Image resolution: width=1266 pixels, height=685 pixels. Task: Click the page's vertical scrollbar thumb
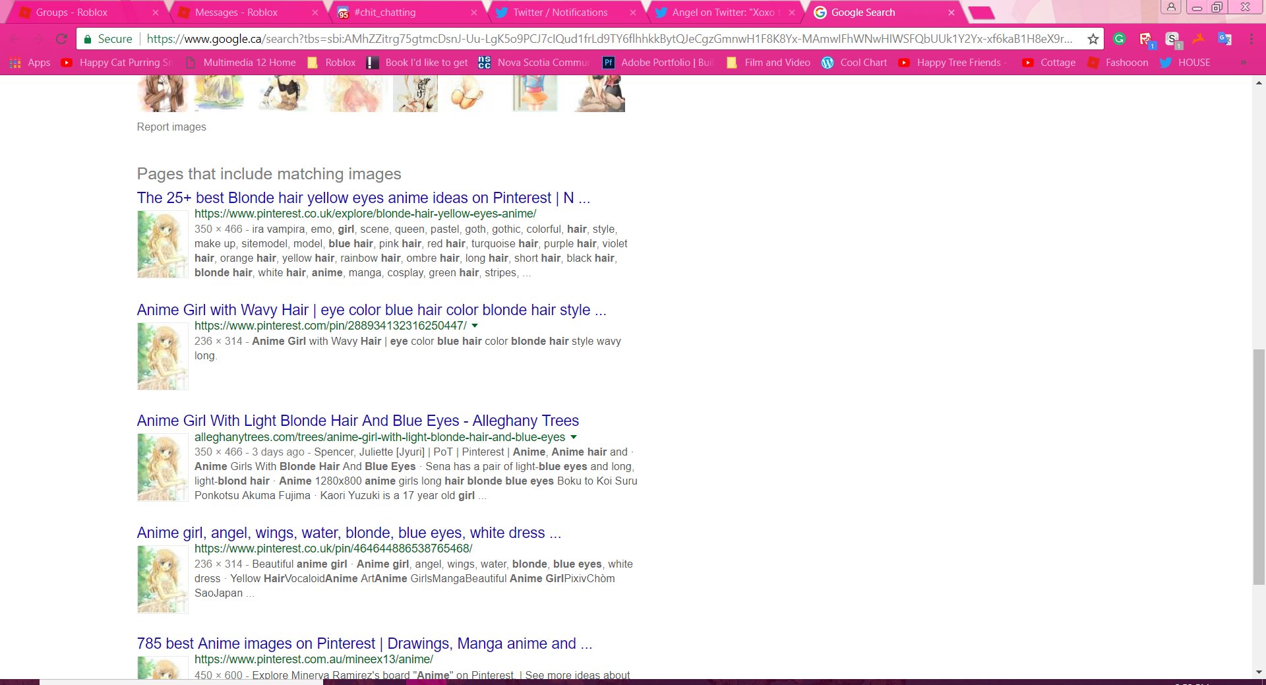point(1259,467)
